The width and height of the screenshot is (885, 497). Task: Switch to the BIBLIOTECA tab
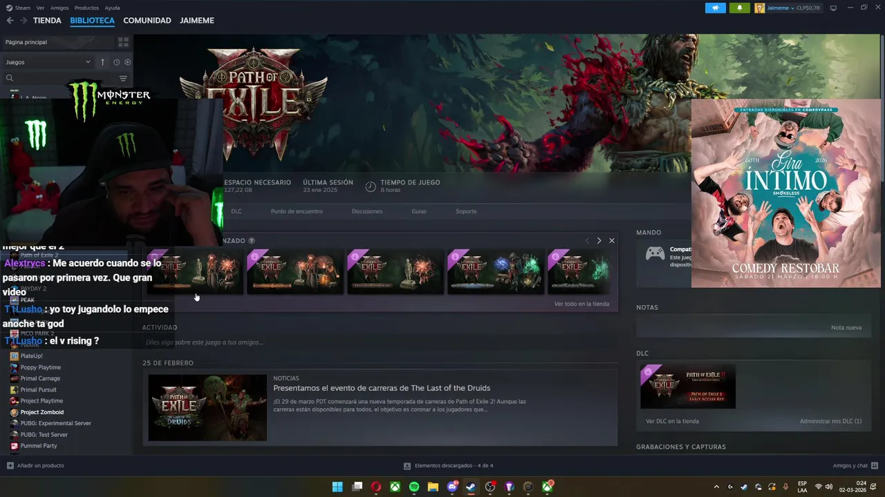(92, 21)
